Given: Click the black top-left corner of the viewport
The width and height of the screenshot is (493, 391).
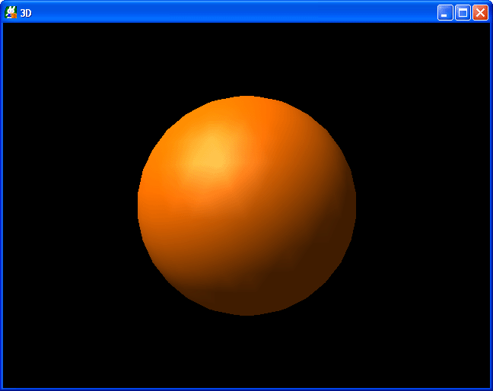Looking at the screenshot, I should pyautogui.click(x=9, y=29).
